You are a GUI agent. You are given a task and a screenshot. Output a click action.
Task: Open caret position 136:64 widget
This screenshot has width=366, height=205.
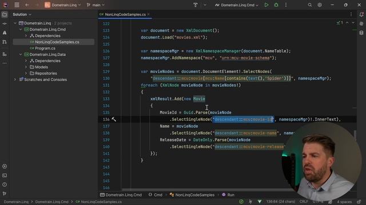tap(281, 202)
